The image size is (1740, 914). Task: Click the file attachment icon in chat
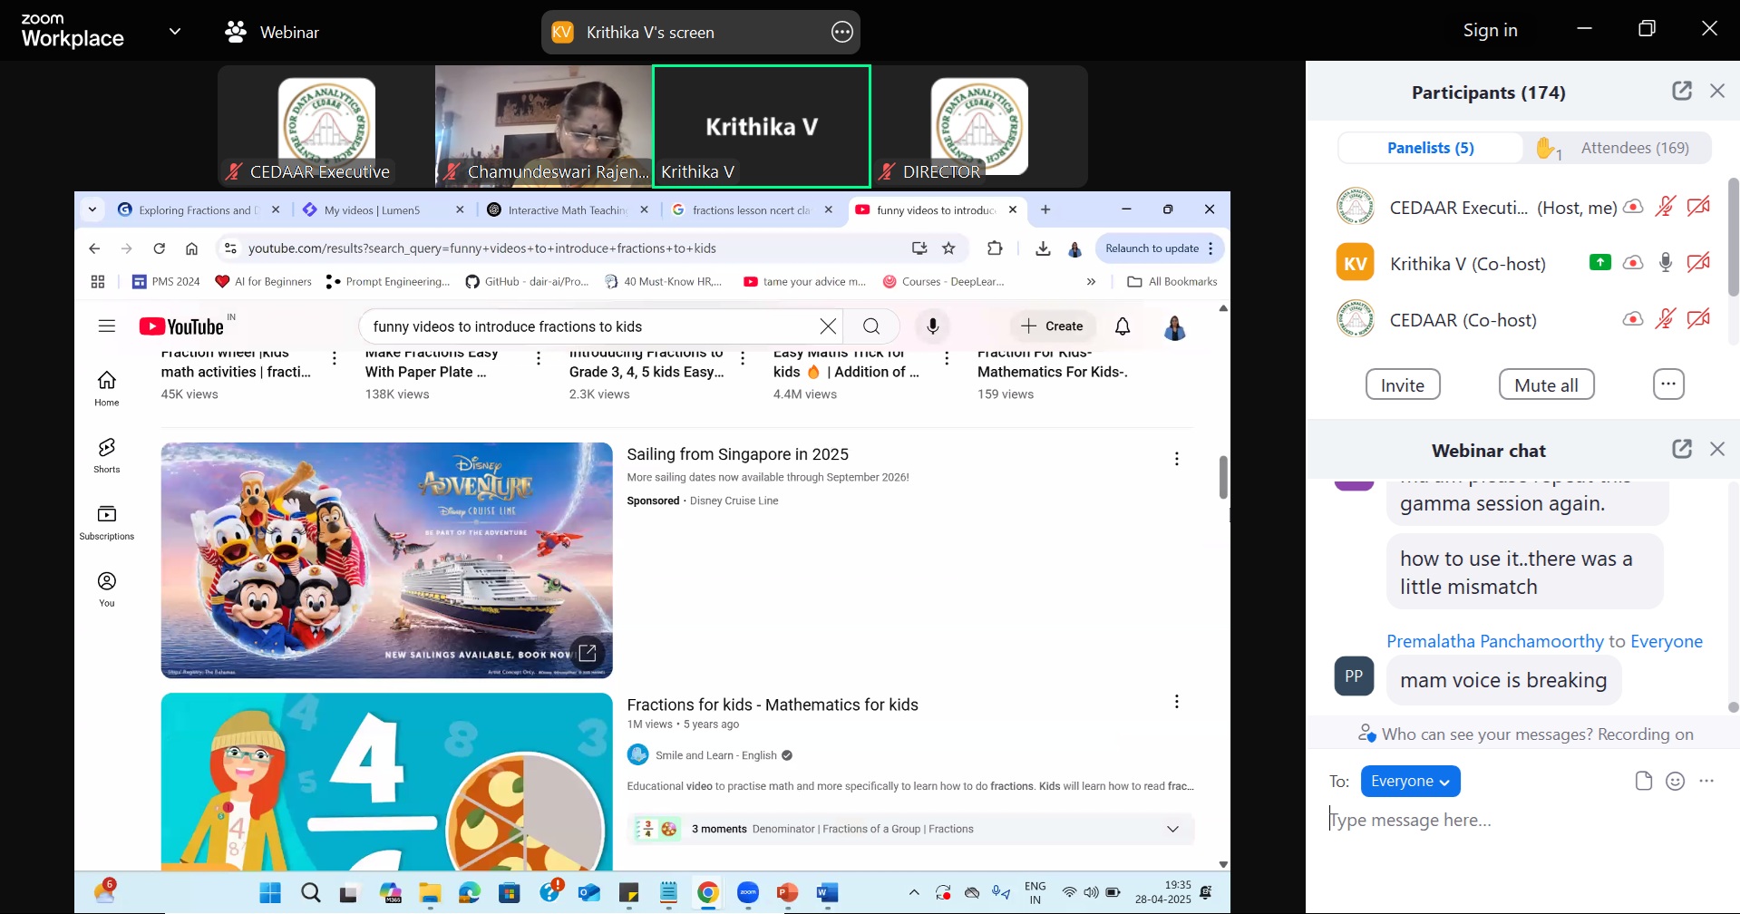coord(1643,782)
